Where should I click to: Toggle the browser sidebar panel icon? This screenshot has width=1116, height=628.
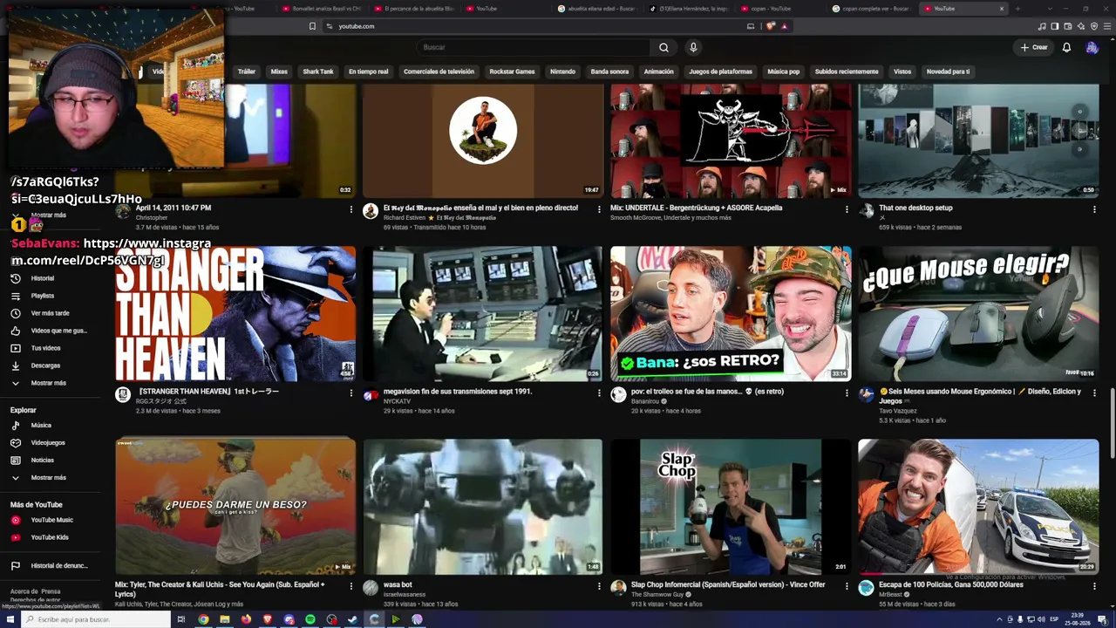[x=1055, y=26]
